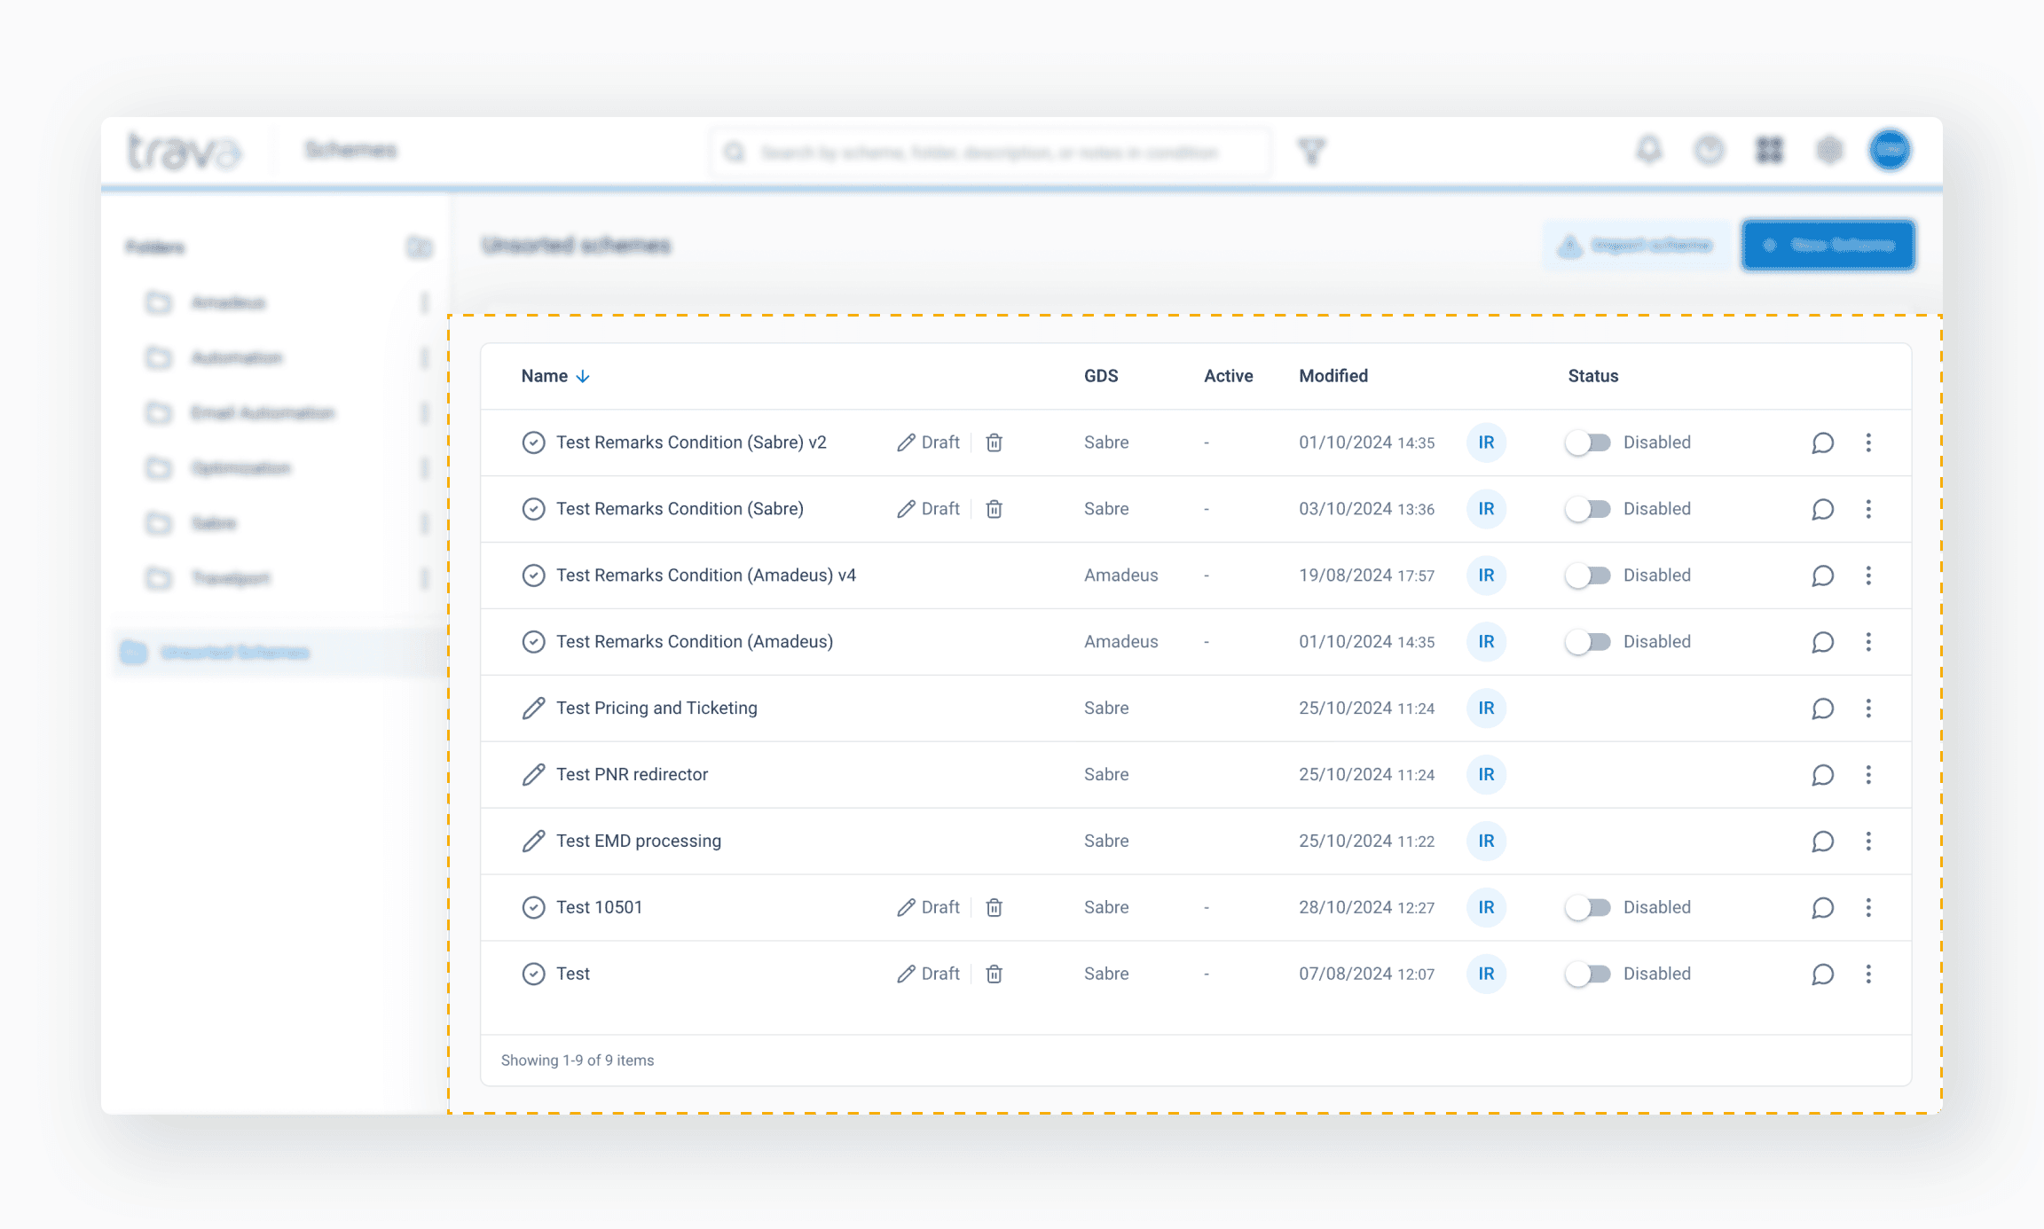
Task: Open the Unsorted Schemes folder item
Action: coord(234,653)
